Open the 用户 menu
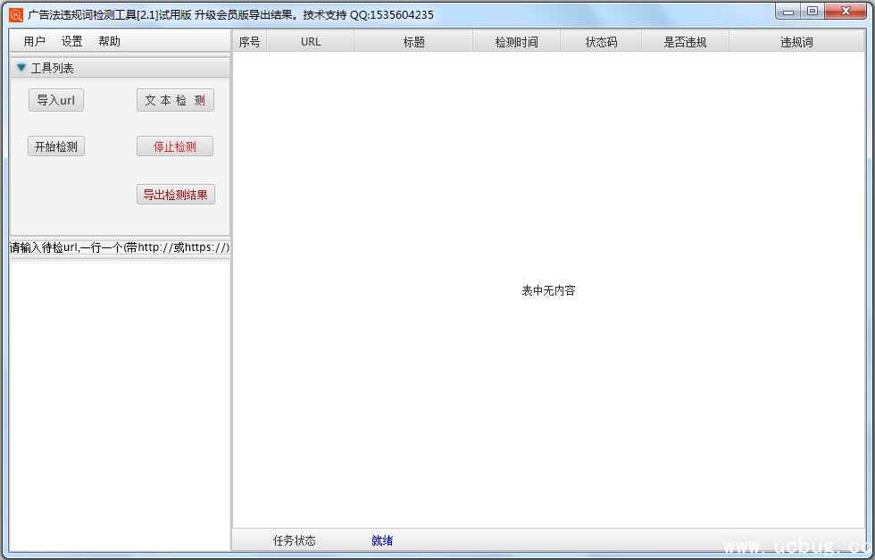875x560 pixels. coord(35,41)
